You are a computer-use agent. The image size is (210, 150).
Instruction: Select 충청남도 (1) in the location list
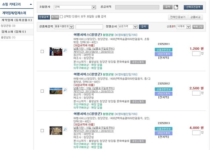click(x=8, y=37)
